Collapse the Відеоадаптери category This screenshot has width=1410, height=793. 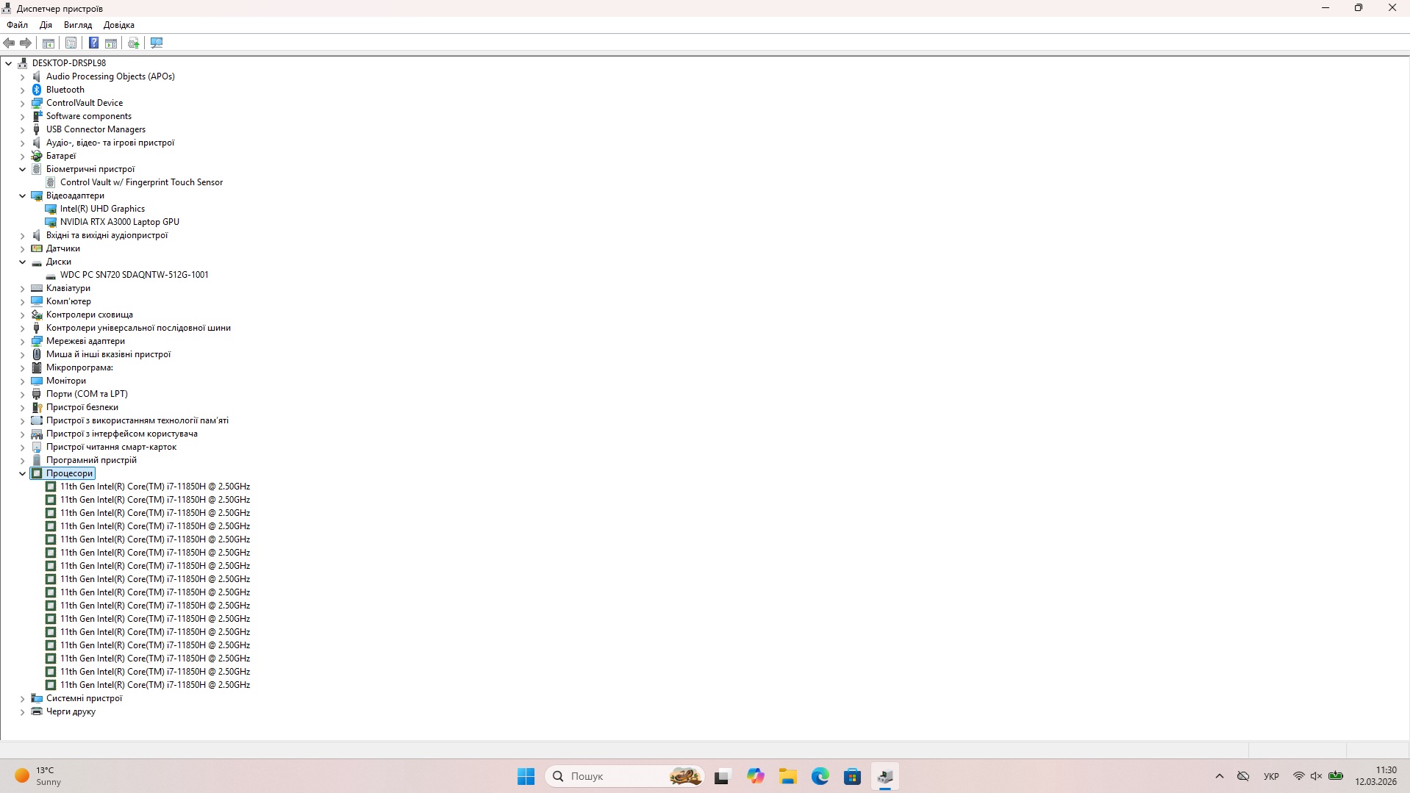point(22,195)
